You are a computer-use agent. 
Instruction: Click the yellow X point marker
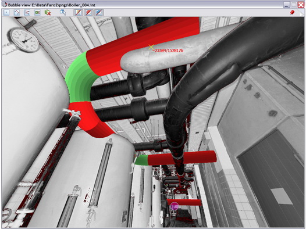(x=151, y=46)
